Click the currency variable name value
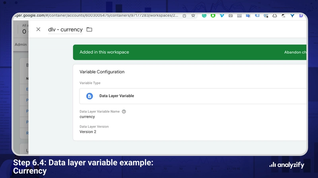The width and height of the screenshot is (318, 178). coord(87,117)
